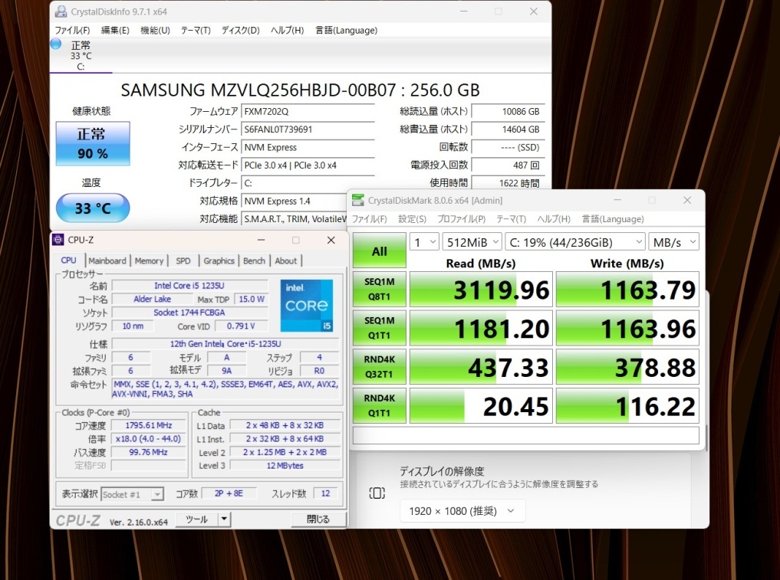Click the empty CrystalDiskMark comment field
The image size is (780, 580).
tap(526, 435)
